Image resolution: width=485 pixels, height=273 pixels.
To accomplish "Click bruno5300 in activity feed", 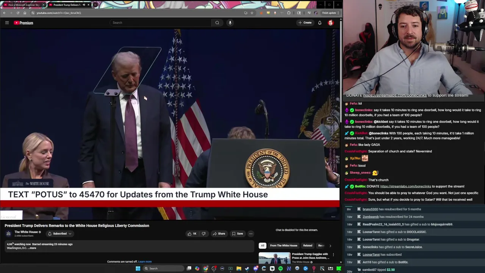I will [370, 209].
